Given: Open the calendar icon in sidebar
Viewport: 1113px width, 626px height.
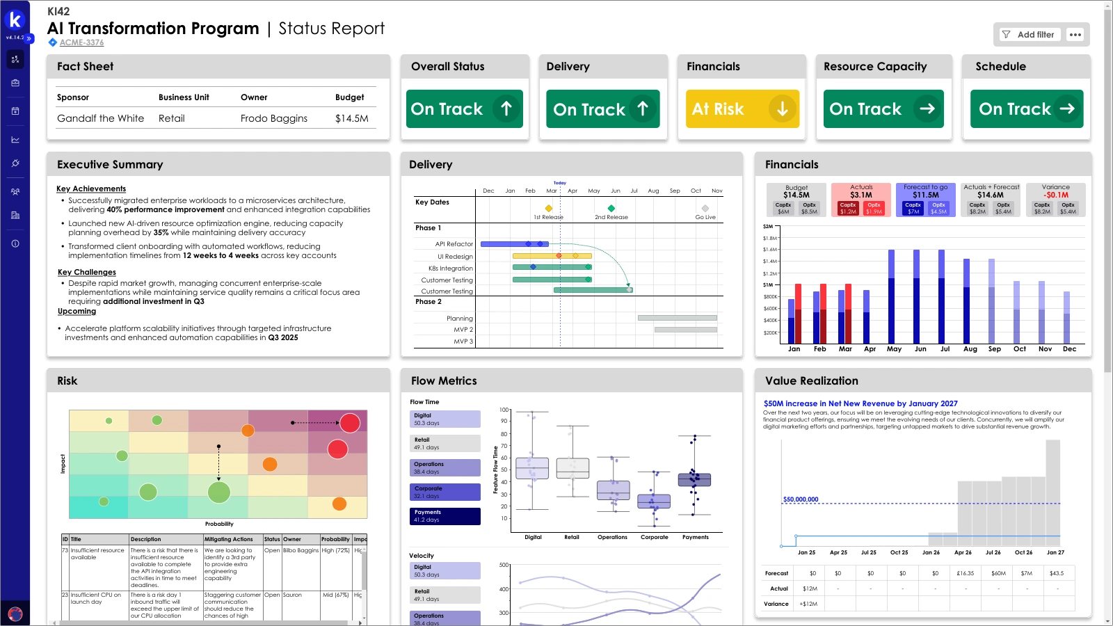Looking at the screenshot, I should click(15, 111).
